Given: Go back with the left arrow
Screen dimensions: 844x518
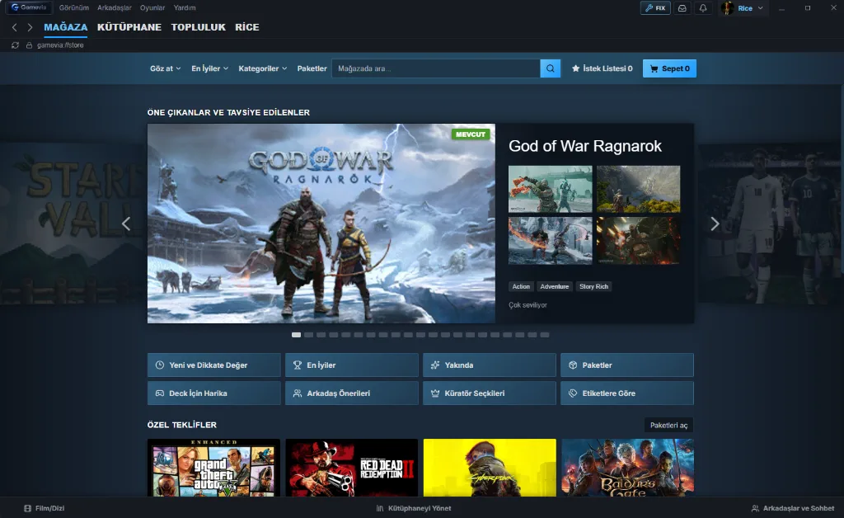Looking at the screenshot, I should 15,27.
